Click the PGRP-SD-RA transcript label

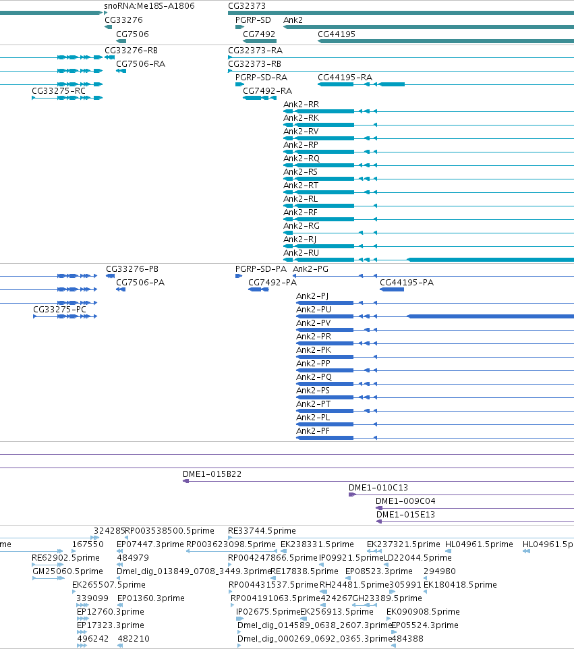click(x=261, y=77)
